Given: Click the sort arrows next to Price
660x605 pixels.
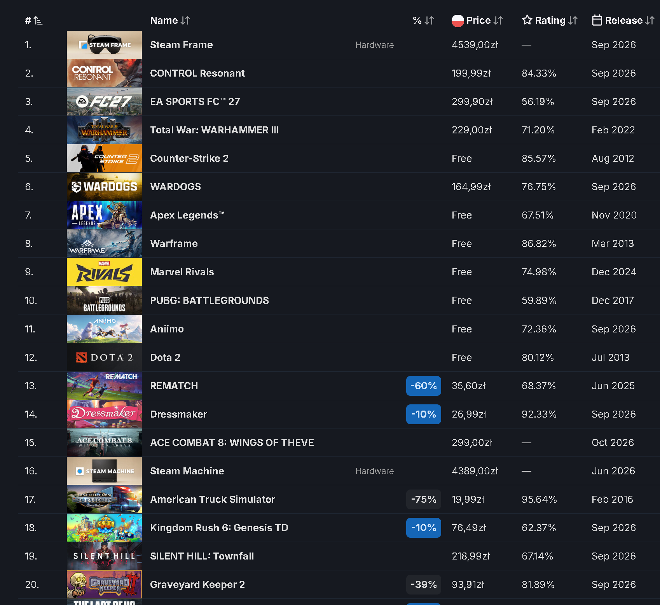Looking at the screenshot, I should [x=498, y=21].
